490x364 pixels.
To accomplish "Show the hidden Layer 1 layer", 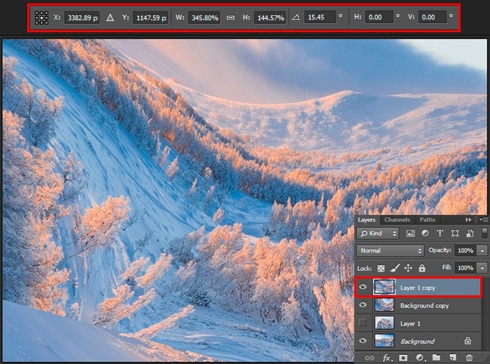I will click(x=363, y=323).
